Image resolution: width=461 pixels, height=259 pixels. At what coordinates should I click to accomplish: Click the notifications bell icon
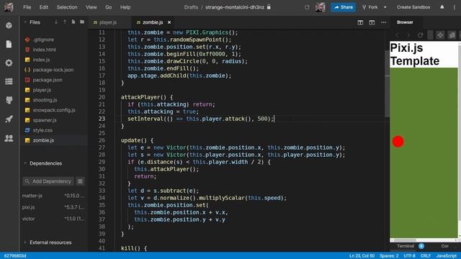(442, 7)
